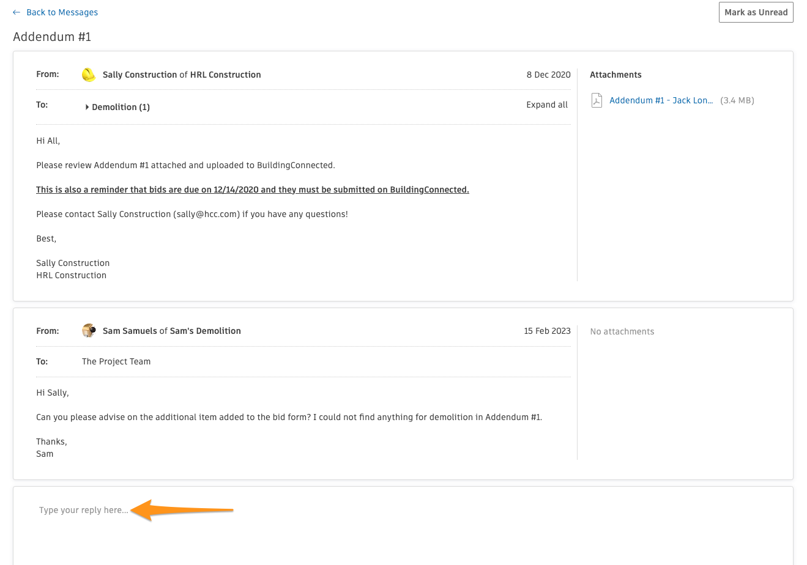Click the Mark as Unread button

tap(756, 12)
